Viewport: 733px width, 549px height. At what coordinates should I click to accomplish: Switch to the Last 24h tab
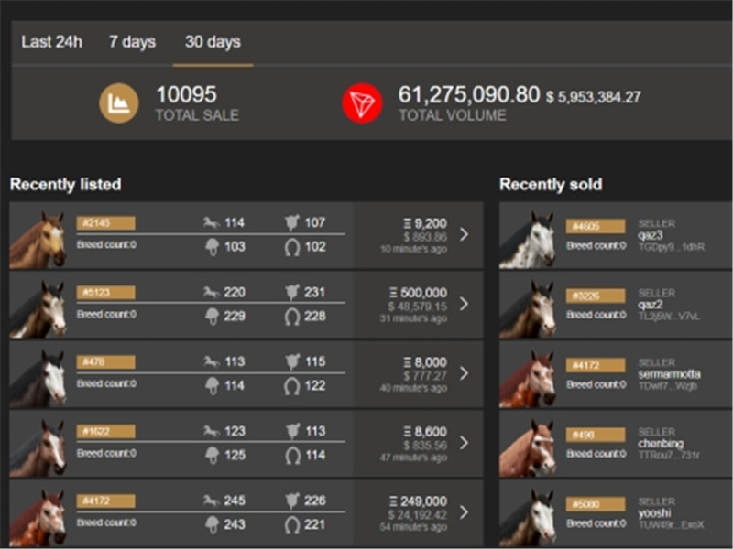(x=51, y=42)
